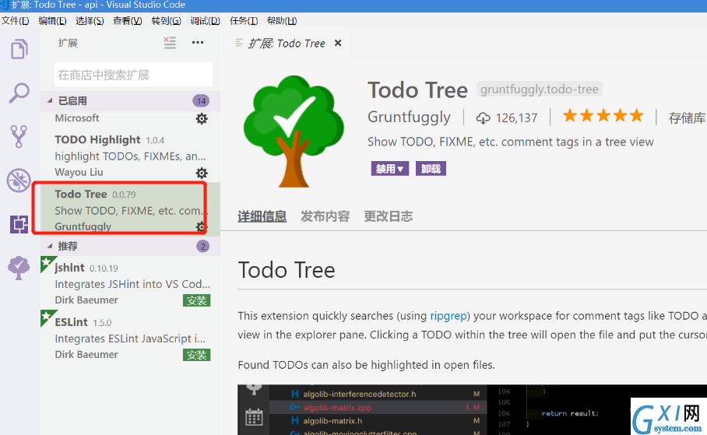Focus the 在商店中搜索扩展 search box
This screenshot has height=435, width=707.
[133, 75]
